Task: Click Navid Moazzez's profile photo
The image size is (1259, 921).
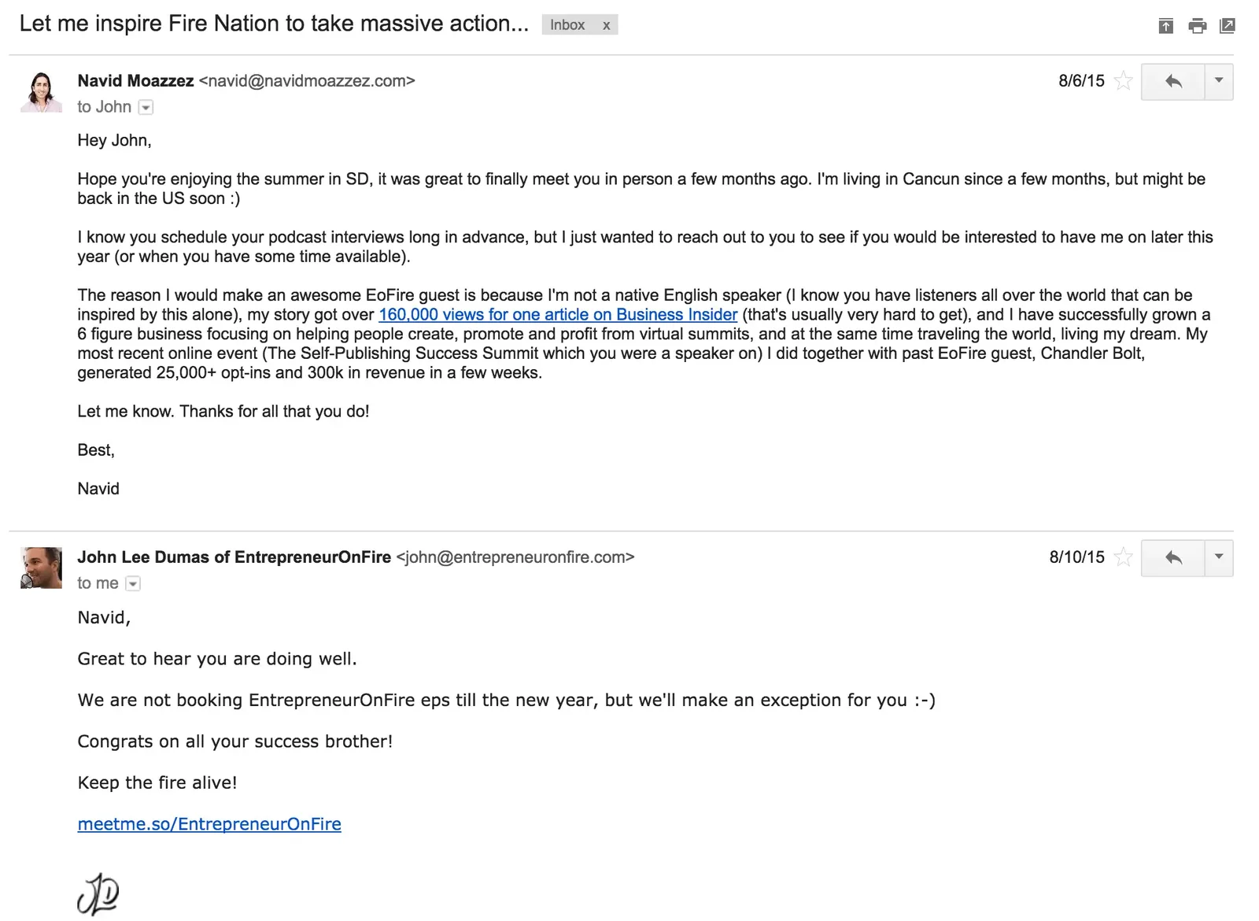Action: pyautogui.click(x=41, y=92)
